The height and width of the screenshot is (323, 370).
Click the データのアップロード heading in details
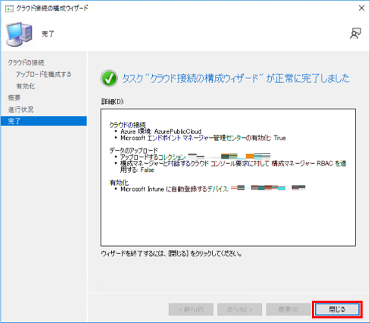[134, 151]
